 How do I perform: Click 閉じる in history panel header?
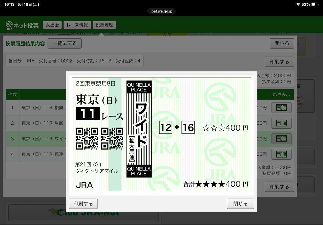[282, 43]
